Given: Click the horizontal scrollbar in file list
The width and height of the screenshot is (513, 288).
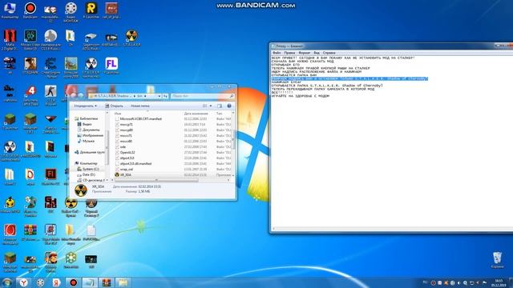Looking at the screenshot, I should (x=156, y=180).
